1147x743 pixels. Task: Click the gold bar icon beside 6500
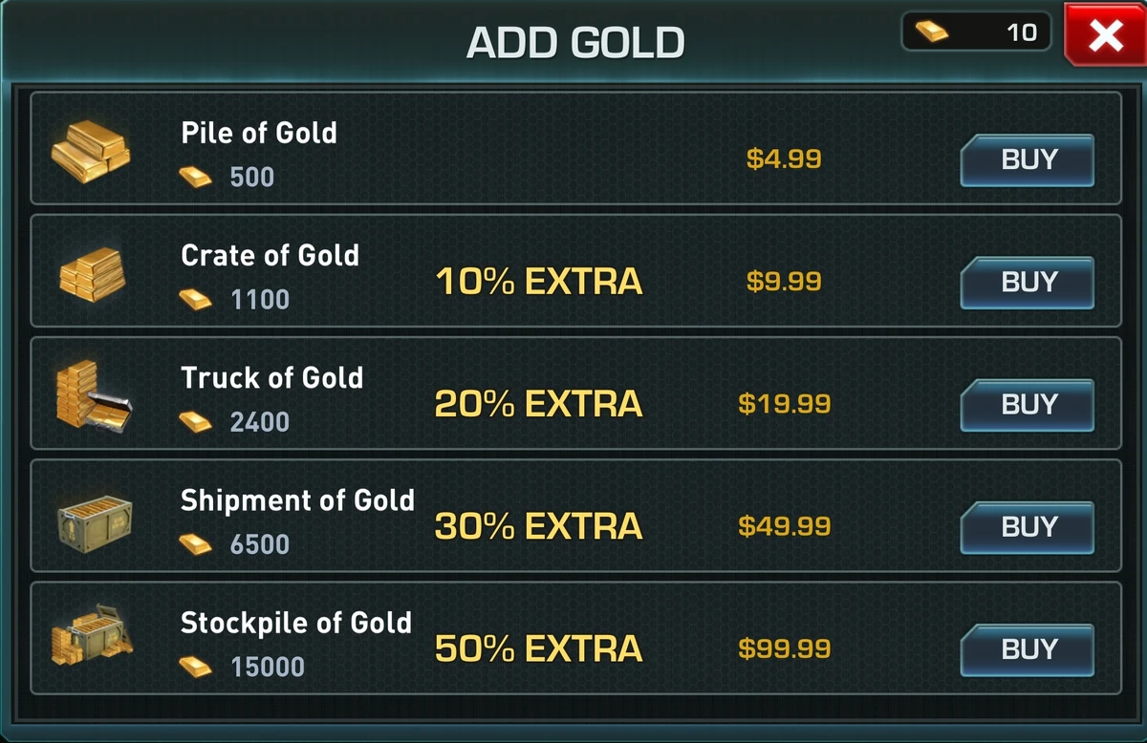[194, 542]
